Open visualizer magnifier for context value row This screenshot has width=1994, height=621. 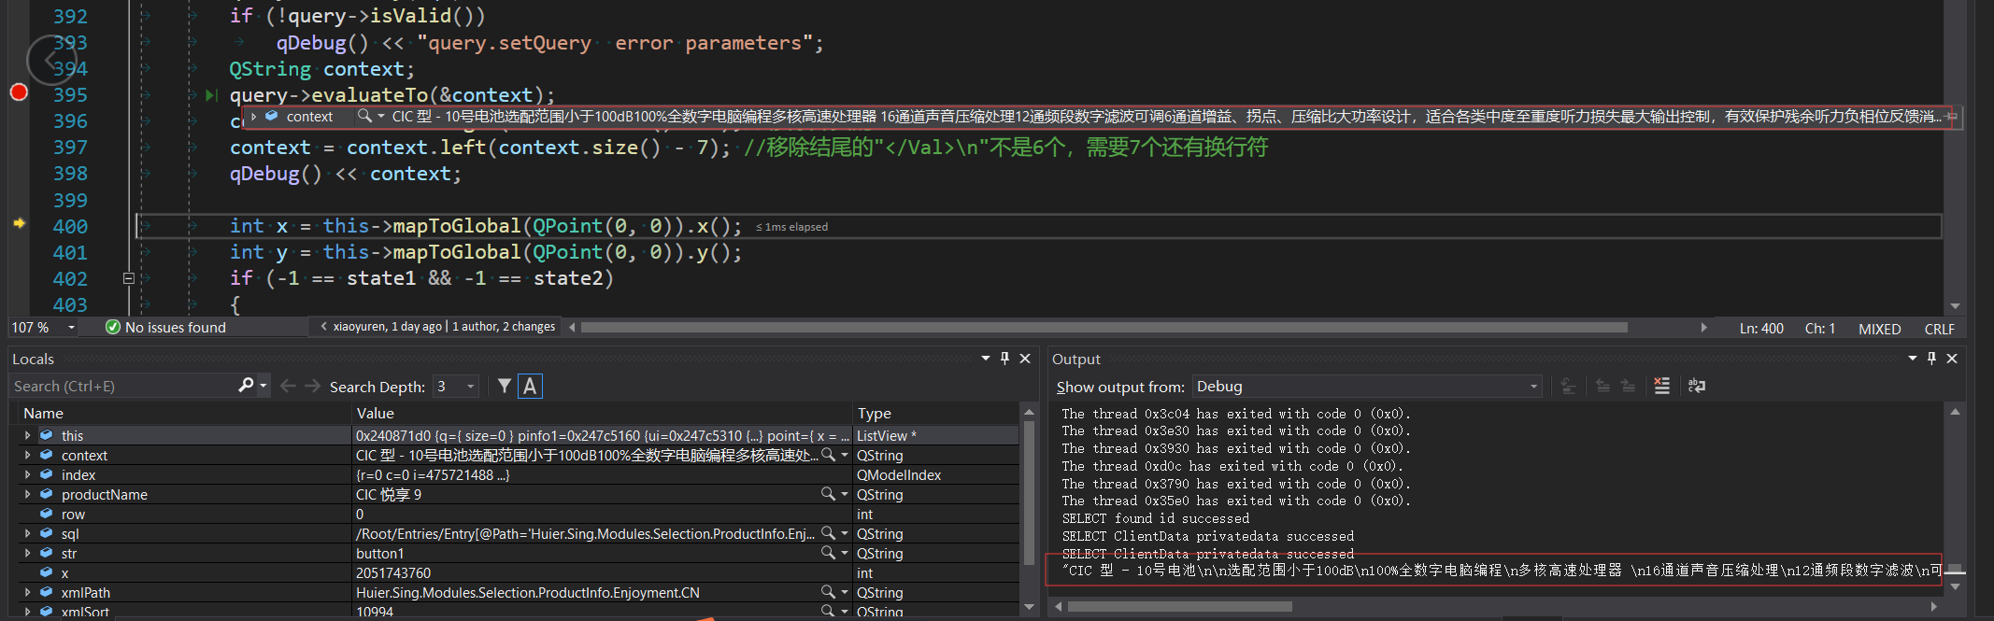pos(828,455)
